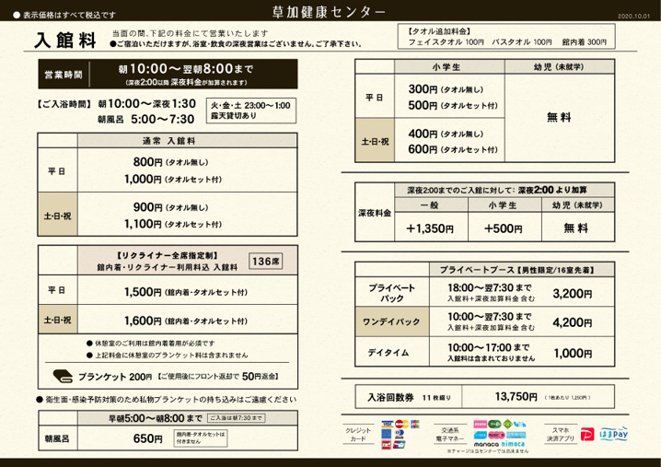Image resolution: width=661 pixels, height=467 pixels.
Task: Click the 4,200円 one-day pack price
Action: (x=573, y=322)
